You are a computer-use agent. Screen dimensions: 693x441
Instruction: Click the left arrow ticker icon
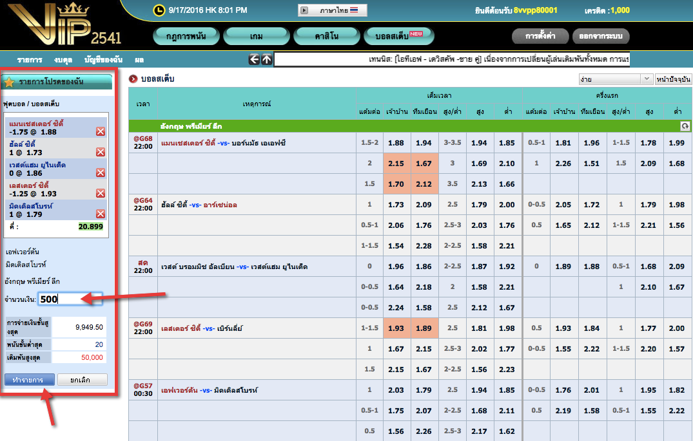click(x=254, y=59)
